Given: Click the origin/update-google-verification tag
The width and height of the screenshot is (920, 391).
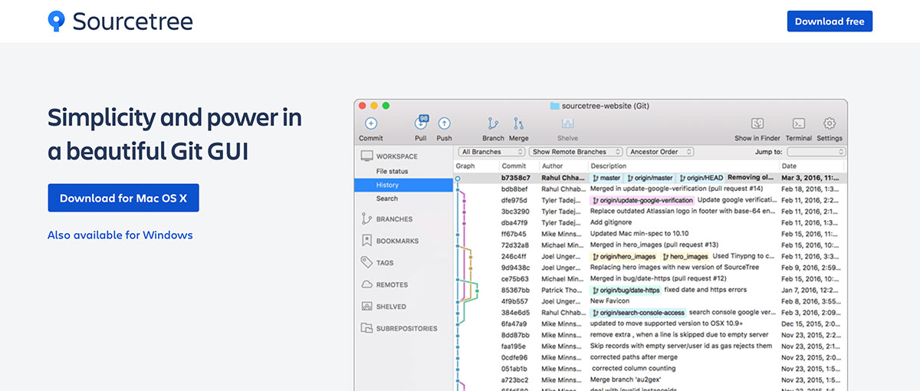Looking at the screenshot, I should click(x=641, y=200).
